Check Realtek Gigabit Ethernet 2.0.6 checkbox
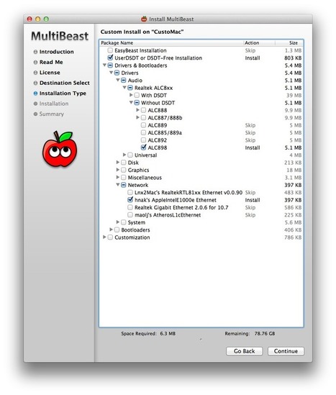Screen dimensions: 336x395 point(130,208)
